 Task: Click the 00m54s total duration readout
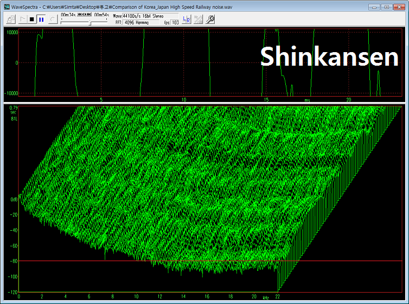101,16
